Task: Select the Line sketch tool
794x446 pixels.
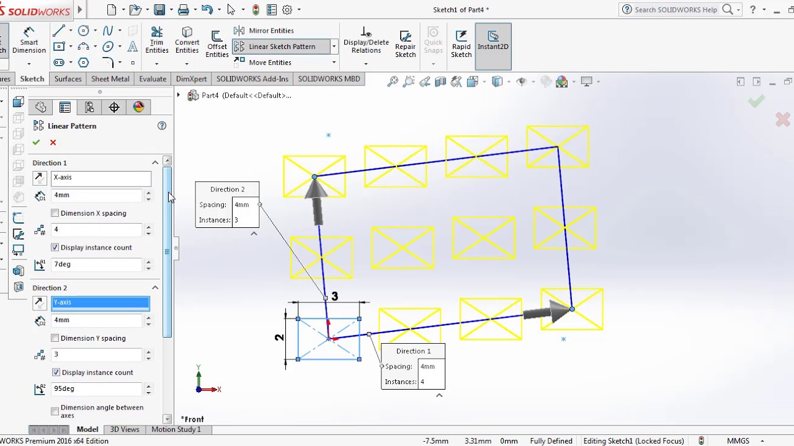Action: pos(59,30)
